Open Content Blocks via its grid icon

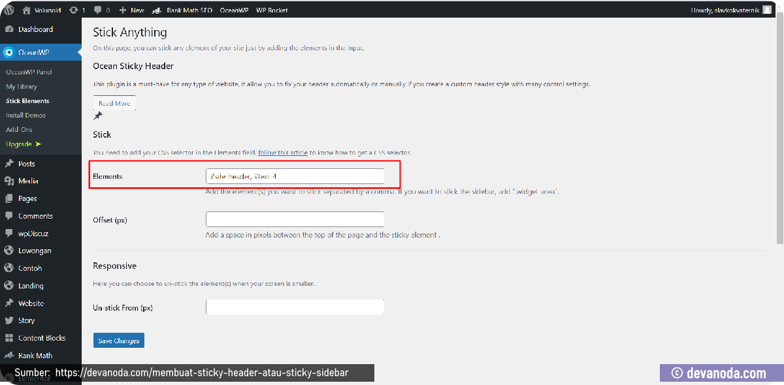9,338
